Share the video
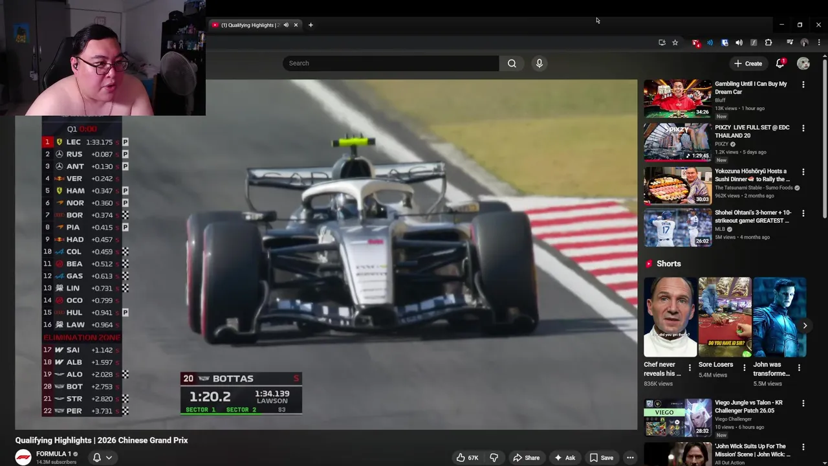The image size is (828, 466). 526,458
